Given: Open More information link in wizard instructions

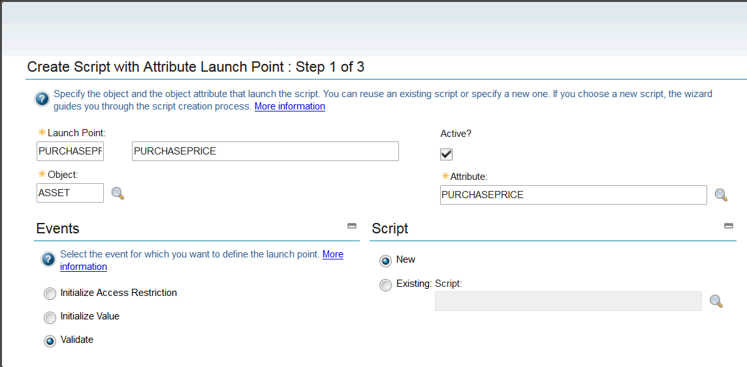Looking at the screenshot, I should point(289,106).
